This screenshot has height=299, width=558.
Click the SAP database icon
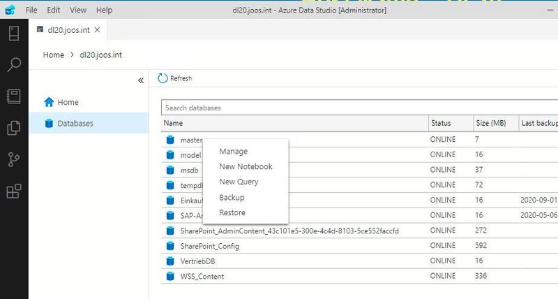[170, 216]
